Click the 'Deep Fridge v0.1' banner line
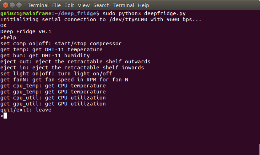 pos(26,31)
